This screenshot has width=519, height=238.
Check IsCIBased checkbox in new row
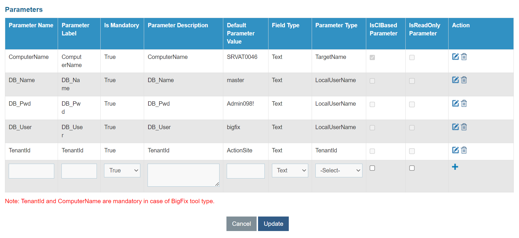(372, 168)
